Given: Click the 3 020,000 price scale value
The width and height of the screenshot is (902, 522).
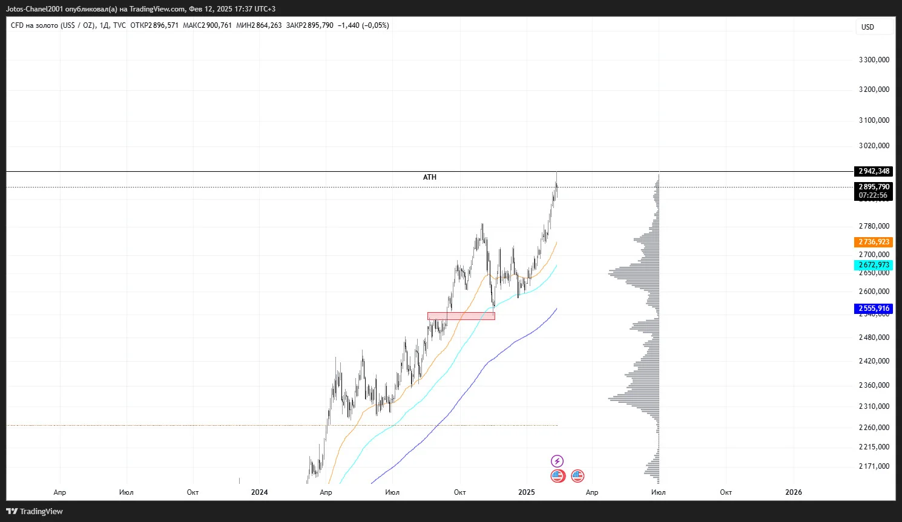Looking at the screenshot, I should point(874,146).
